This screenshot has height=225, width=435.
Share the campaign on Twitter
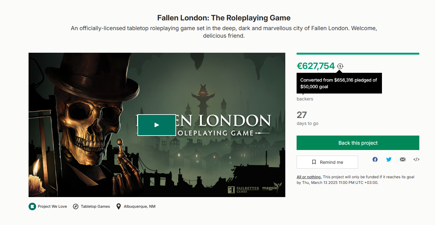click(389, 159)
